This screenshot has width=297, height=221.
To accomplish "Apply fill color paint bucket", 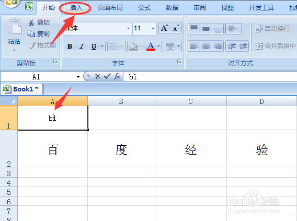I will 133,46.
